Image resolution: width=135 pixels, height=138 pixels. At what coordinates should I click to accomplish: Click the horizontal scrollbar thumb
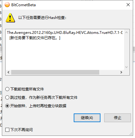(x=55, y=72)
